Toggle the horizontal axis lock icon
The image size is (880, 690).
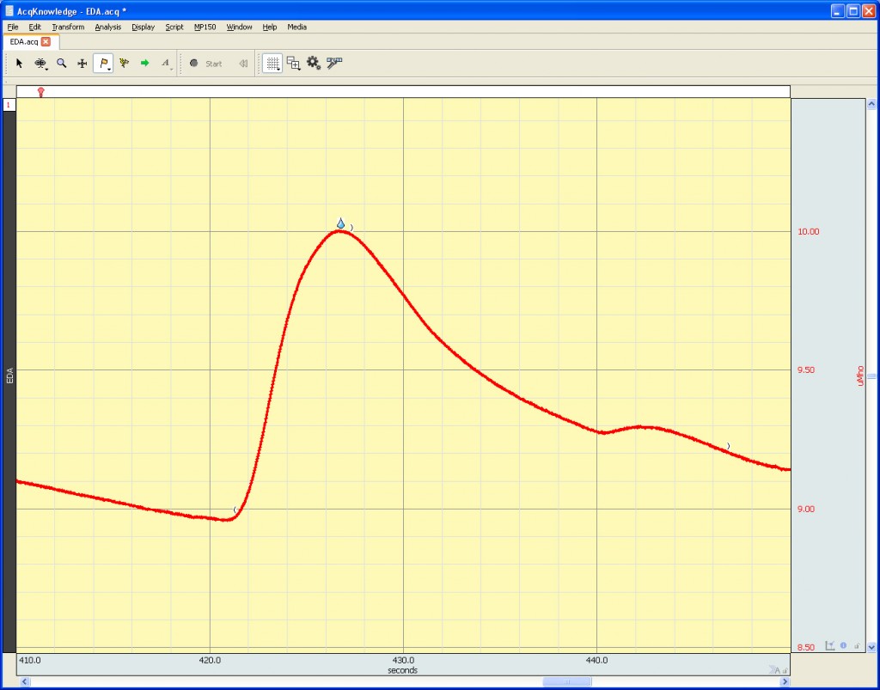click(x=785, y=670)
